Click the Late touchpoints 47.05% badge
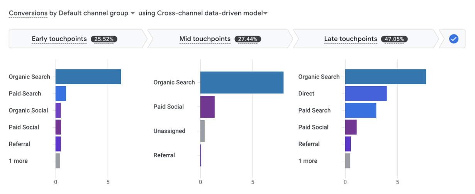Image resolution: width=475 pixels, height=194 pixels. (394, 39)
